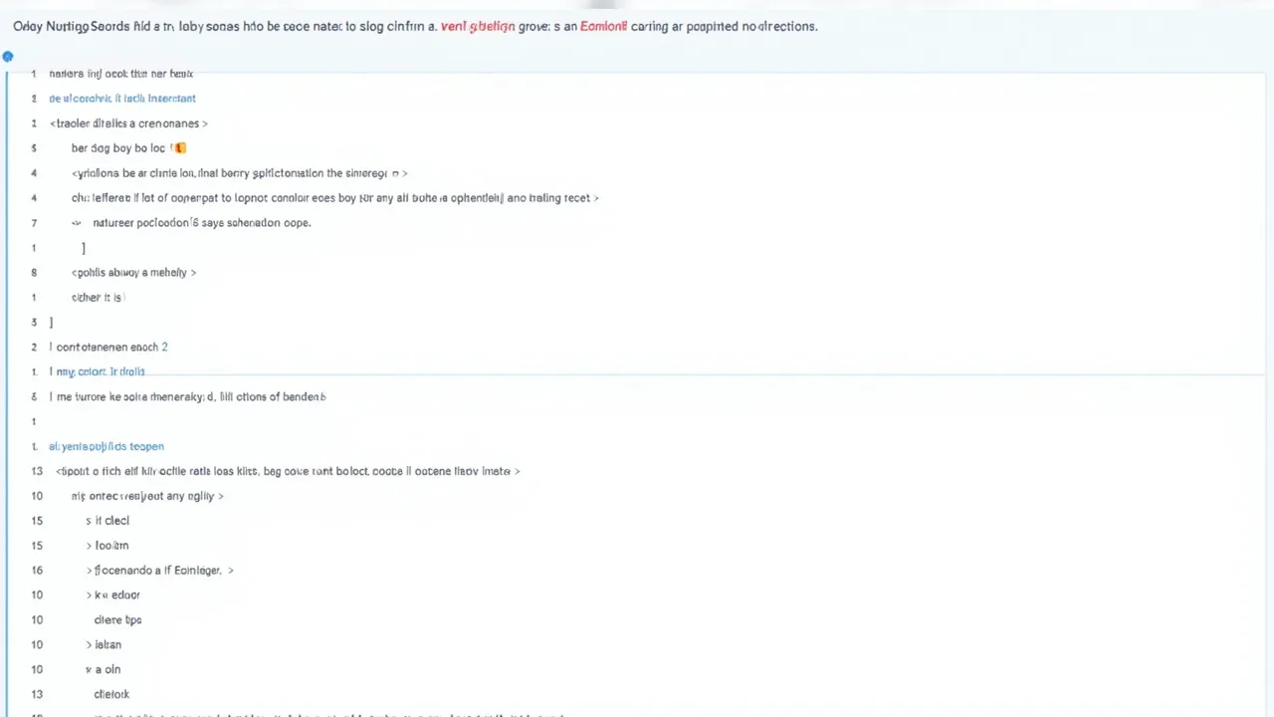Click the line "pohlis abwoy a mehelty"

click(133, 273)
